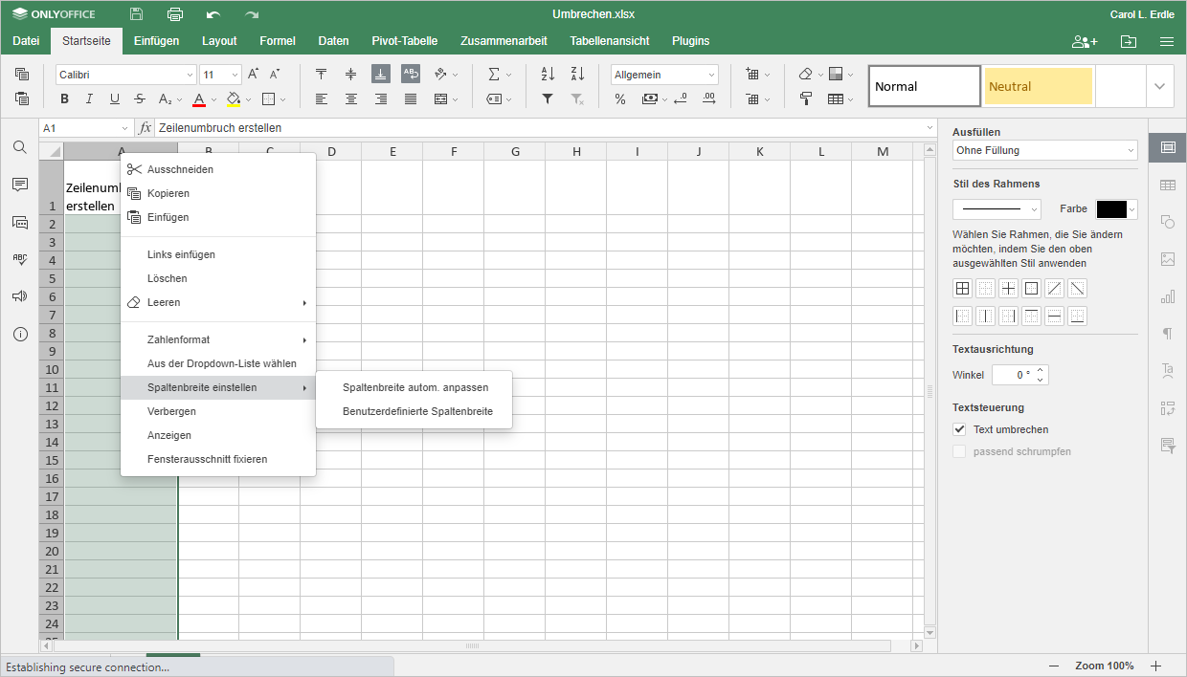Click the Winkel angle input field
1187x677 pixels.
pos(1015,375)
